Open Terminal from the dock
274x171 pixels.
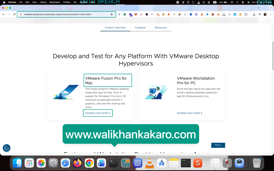113,163
